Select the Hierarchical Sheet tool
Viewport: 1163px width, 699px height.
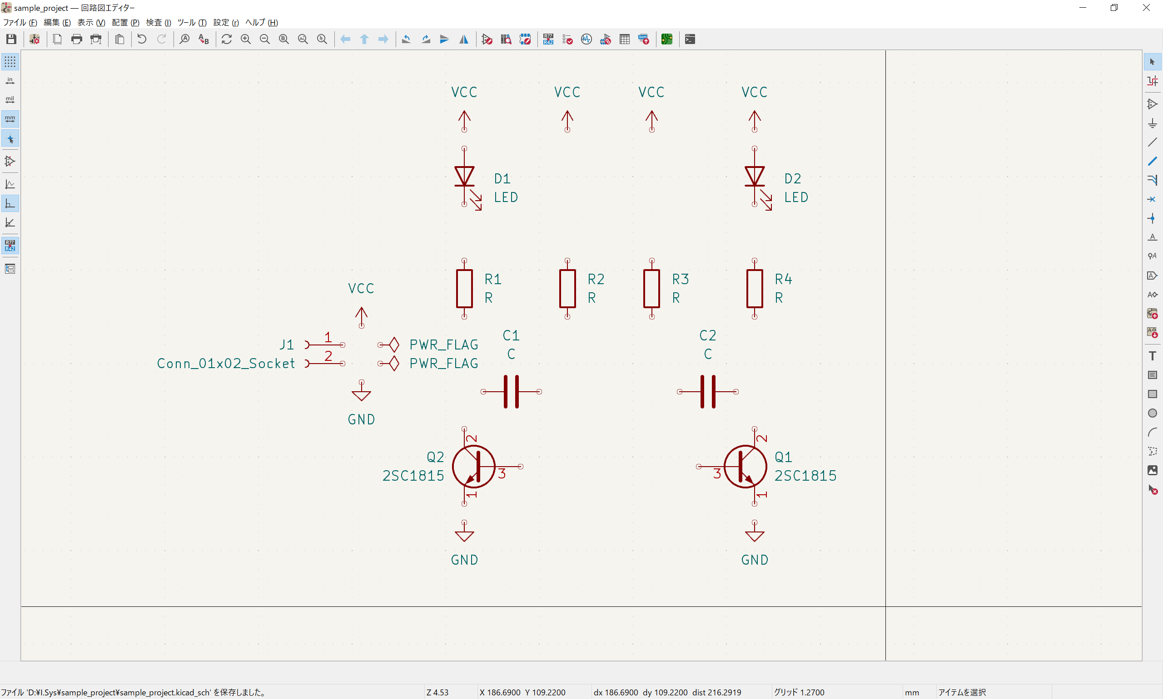coord(1152,314)
